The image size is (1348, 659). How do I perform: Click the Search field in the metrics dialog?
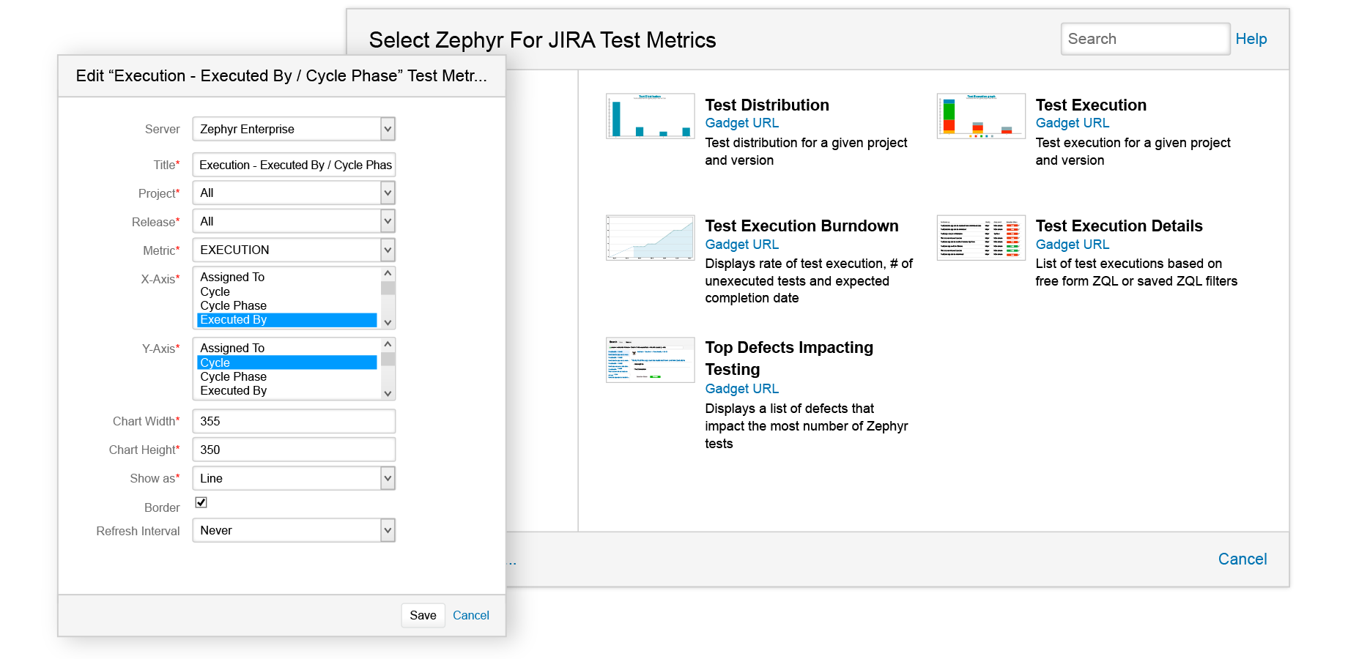1145,39
